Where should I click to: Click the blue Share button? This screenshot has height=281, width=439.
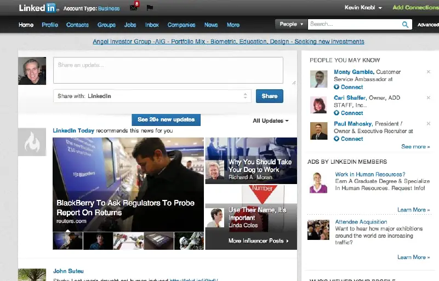tap(269, 96)
